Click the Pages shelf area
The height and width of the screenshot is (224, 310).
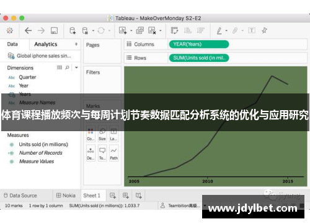click(102, 51)
